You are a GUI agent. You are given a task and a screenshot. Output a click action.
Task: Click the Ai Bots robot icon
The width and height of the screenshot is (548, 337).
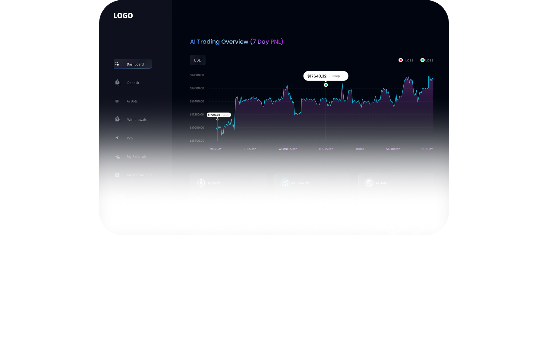(x=117, y=101)
